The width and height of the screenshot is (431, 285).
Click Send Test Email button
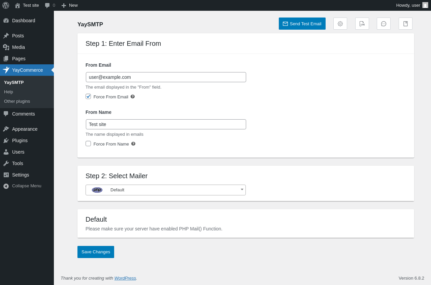(302, 24)
